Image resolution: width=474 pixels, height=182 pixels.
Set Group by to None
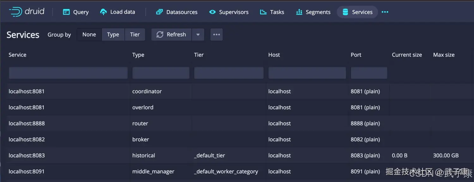[x=89, y=35]
